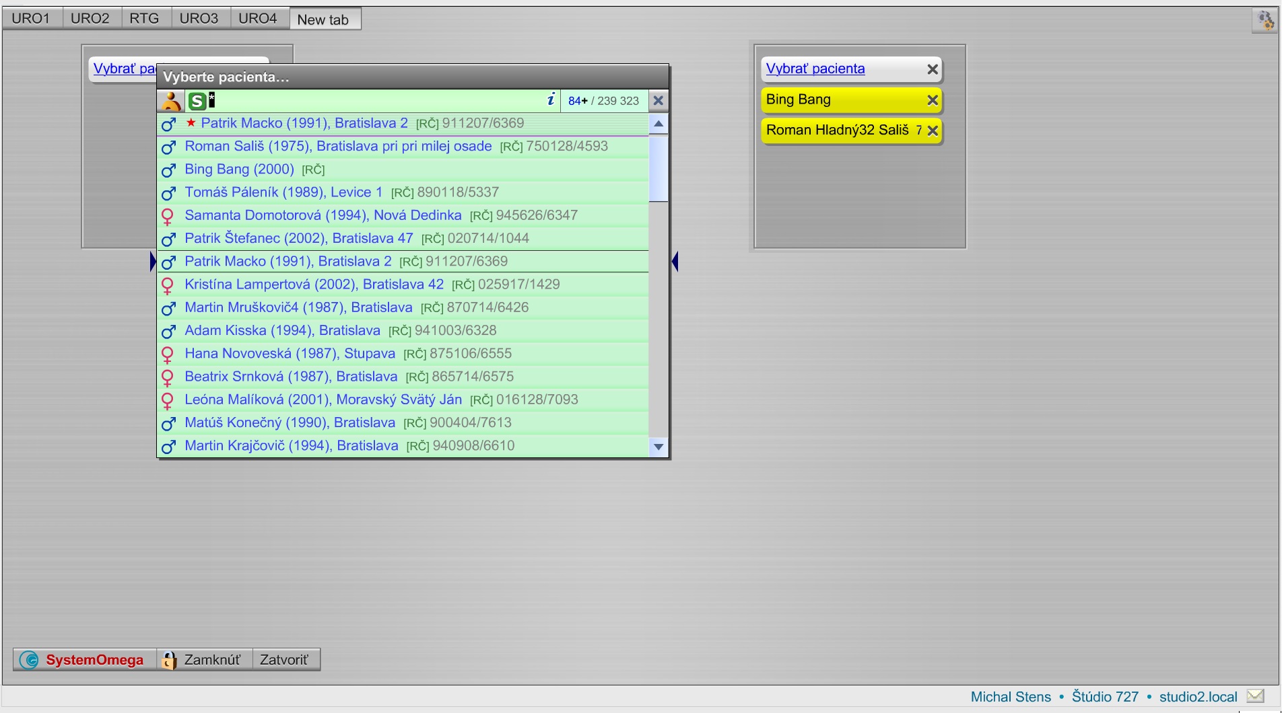Click the green S search mode icon

coord(197,101)
